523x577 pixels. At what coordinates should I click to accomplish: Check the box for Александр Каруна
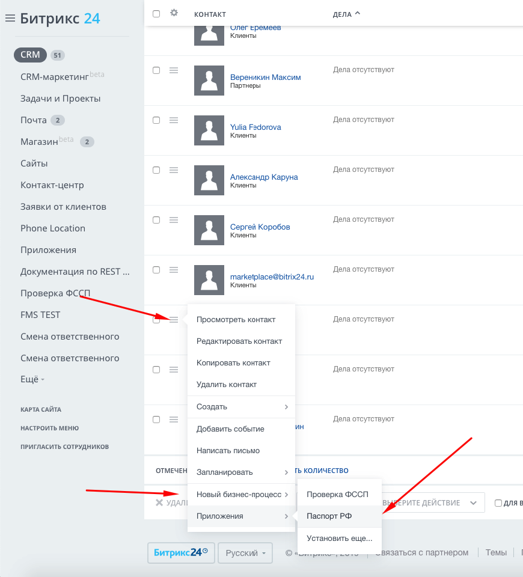click(x=156, y=170)
